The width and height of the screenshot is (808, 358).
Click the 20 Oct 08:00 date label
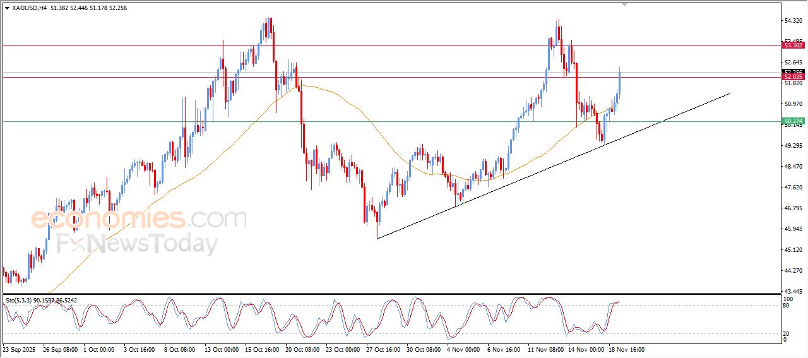[303, 349]
